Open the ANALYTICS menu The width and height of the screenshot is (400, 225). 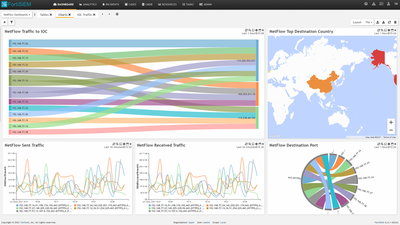pyautogui.click(x=88, y=4)
